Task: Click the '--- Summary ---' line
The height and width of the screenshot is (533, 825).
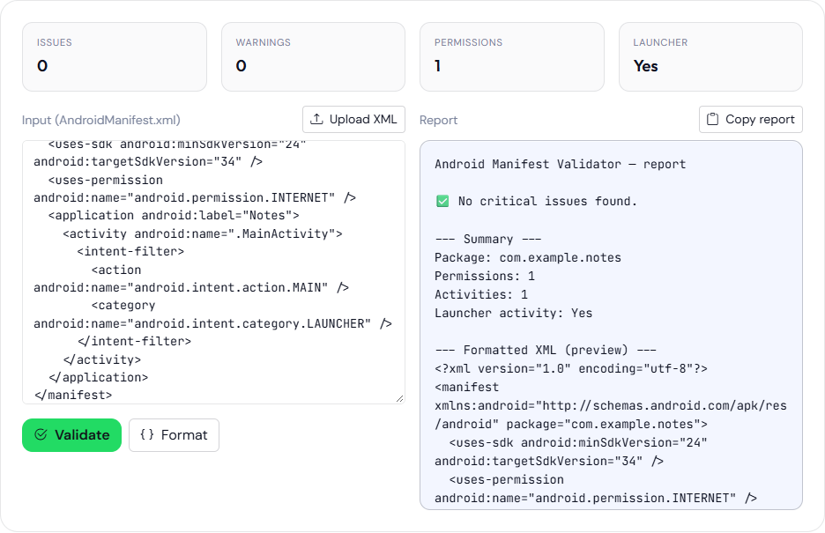Action: coord(487,239)
